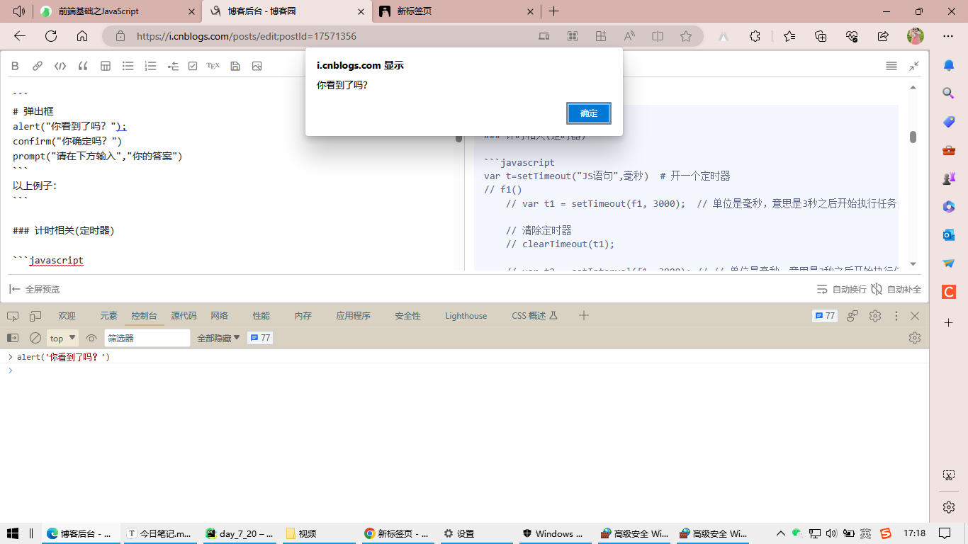Viewport: 968px width, 544px height.
Task: Open the CSS 概述 DevTools tab
Action: pos(534,316)
